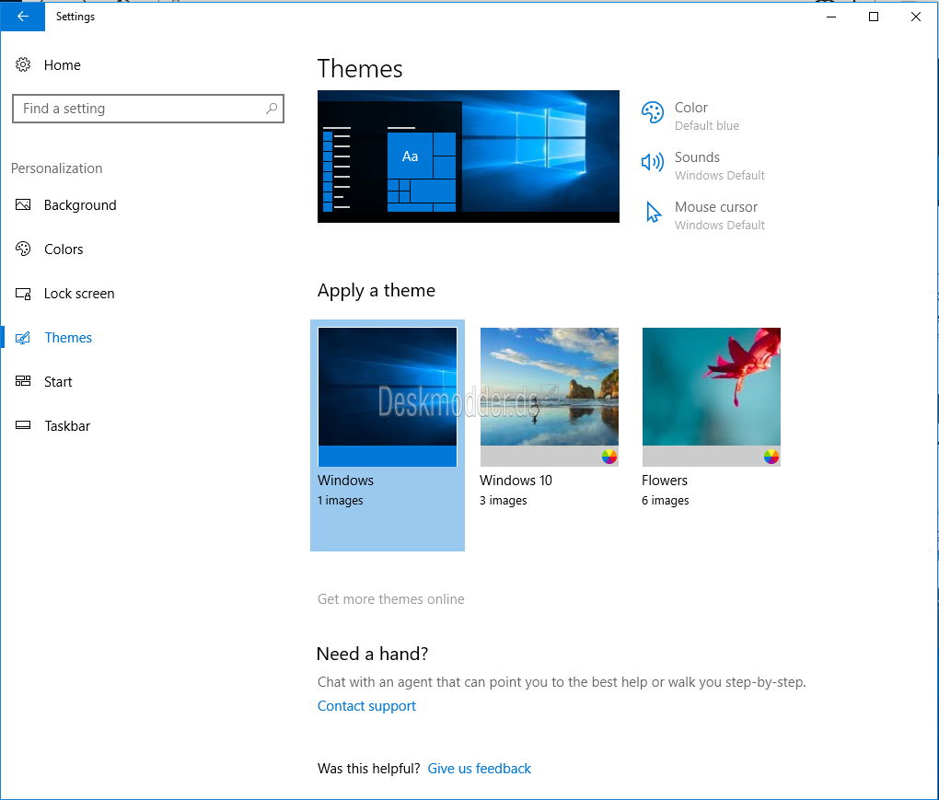
Task: Open Home via the gear icon
Action: tap(23, 64)
